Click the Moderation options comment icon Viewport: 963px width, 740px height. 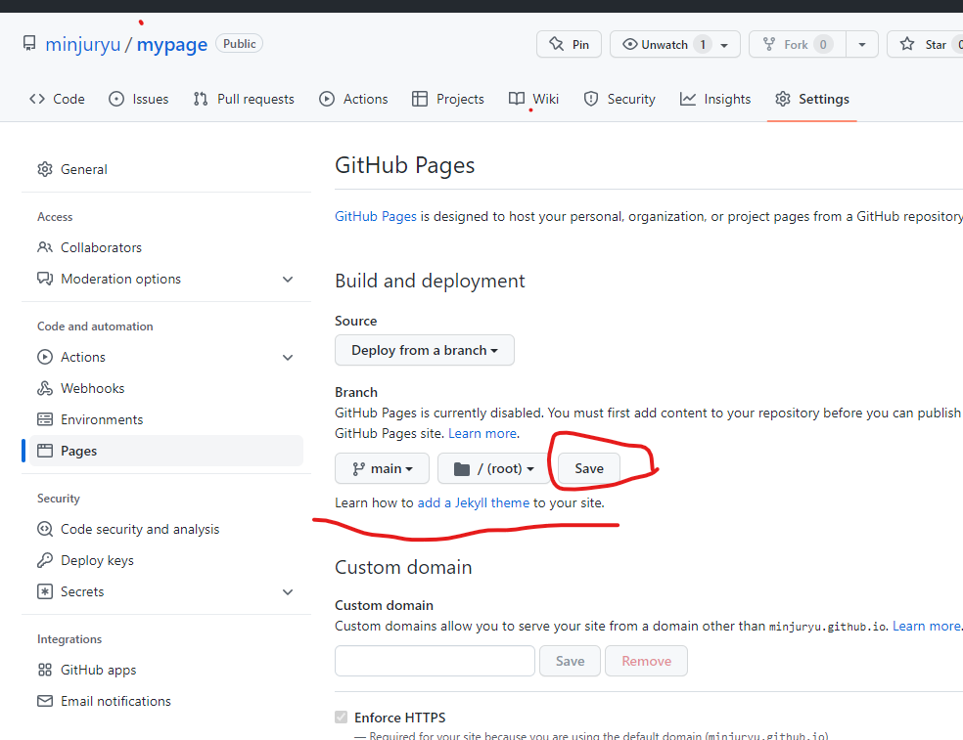click(x=45, y=279)
